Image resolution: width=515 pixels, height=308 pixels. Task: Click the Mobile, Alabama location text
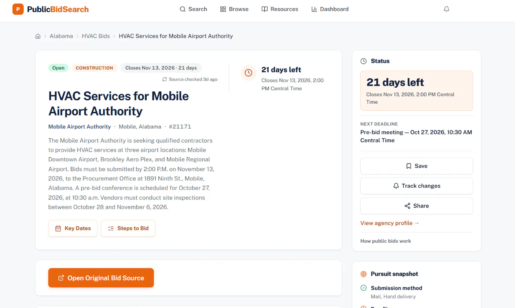coord(140,126)
